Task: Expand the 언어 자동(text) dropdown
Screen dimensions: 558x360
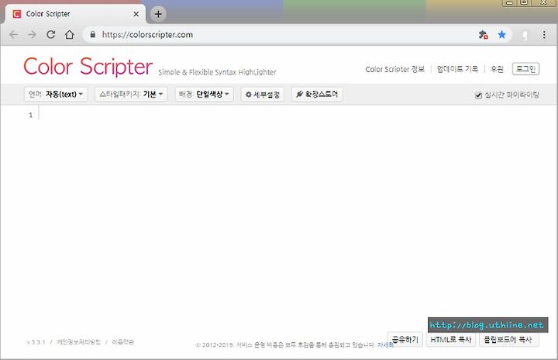Action: click(56, 94)
